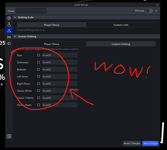Image resolution: width=167 pixels, height=150 pixels.
Task: Tick the Classic Pants checkbox
Action: pos(39,105)
